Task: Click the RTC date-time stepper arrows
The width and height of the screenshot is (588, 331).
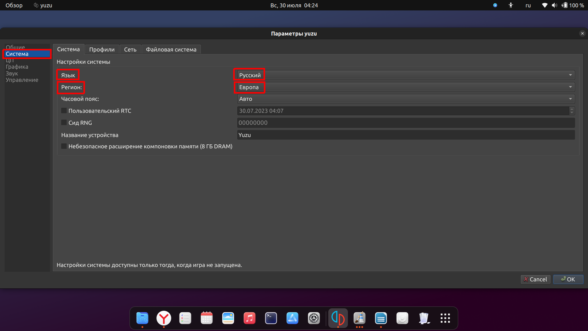Action: (572, 111)
